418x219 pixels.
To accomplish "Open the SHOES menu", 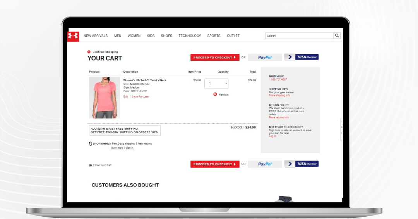I will (x=166, y=36).
